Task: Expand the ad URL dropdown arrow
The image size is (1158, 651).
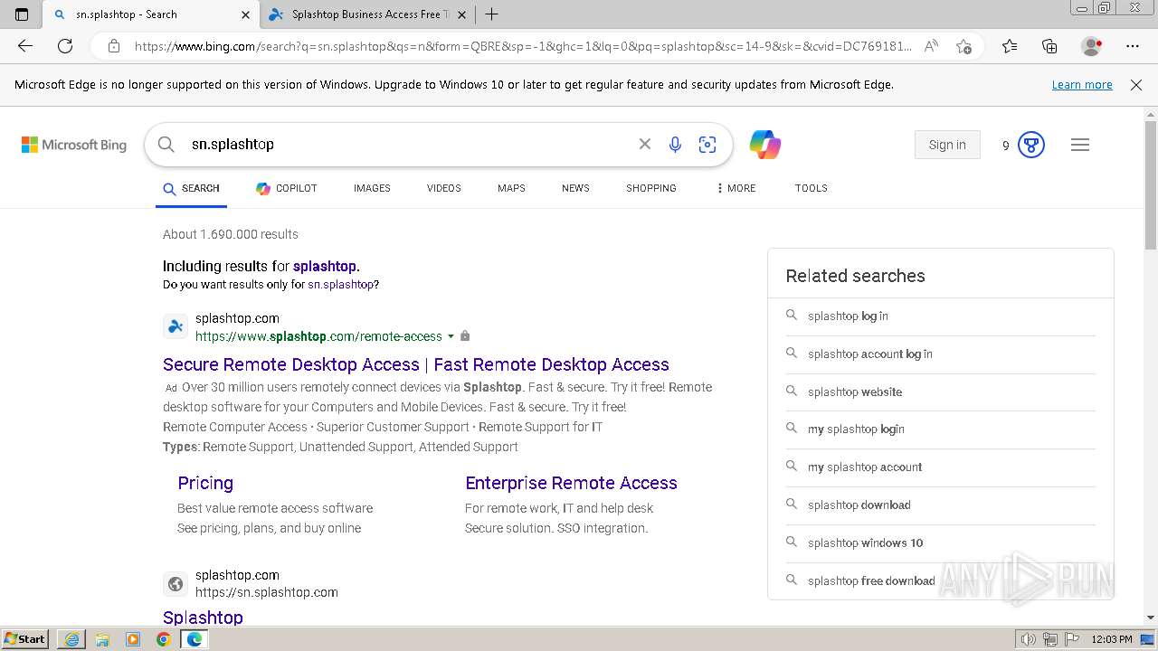Action: pos(451,336)
